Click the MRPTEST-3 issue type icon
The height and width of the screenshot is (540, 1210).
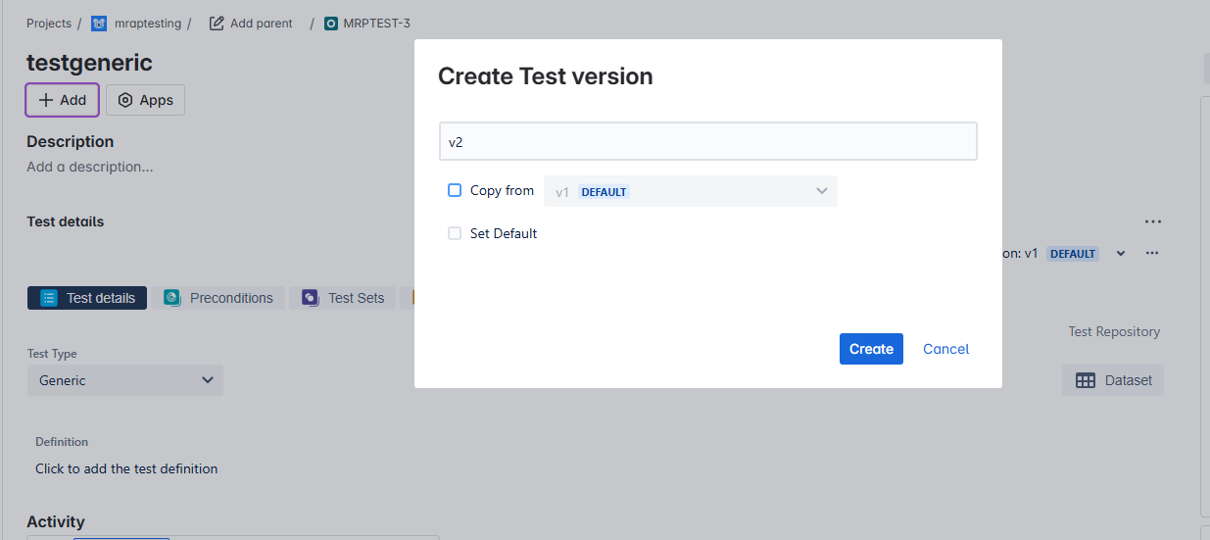330,24
